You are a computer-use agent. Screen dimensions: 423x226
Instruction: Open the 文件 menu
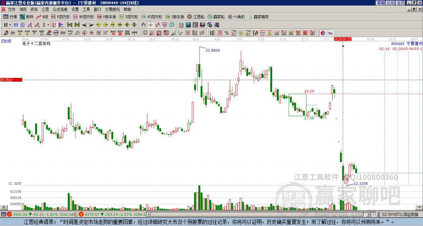(12, 9)
